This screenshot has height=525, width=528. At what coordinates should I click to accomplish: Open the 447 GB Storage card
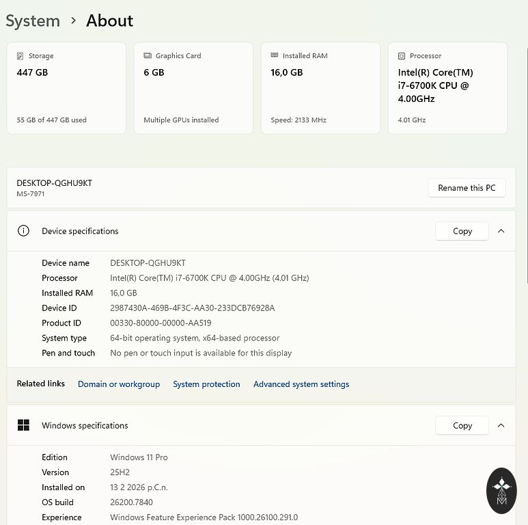66,88
